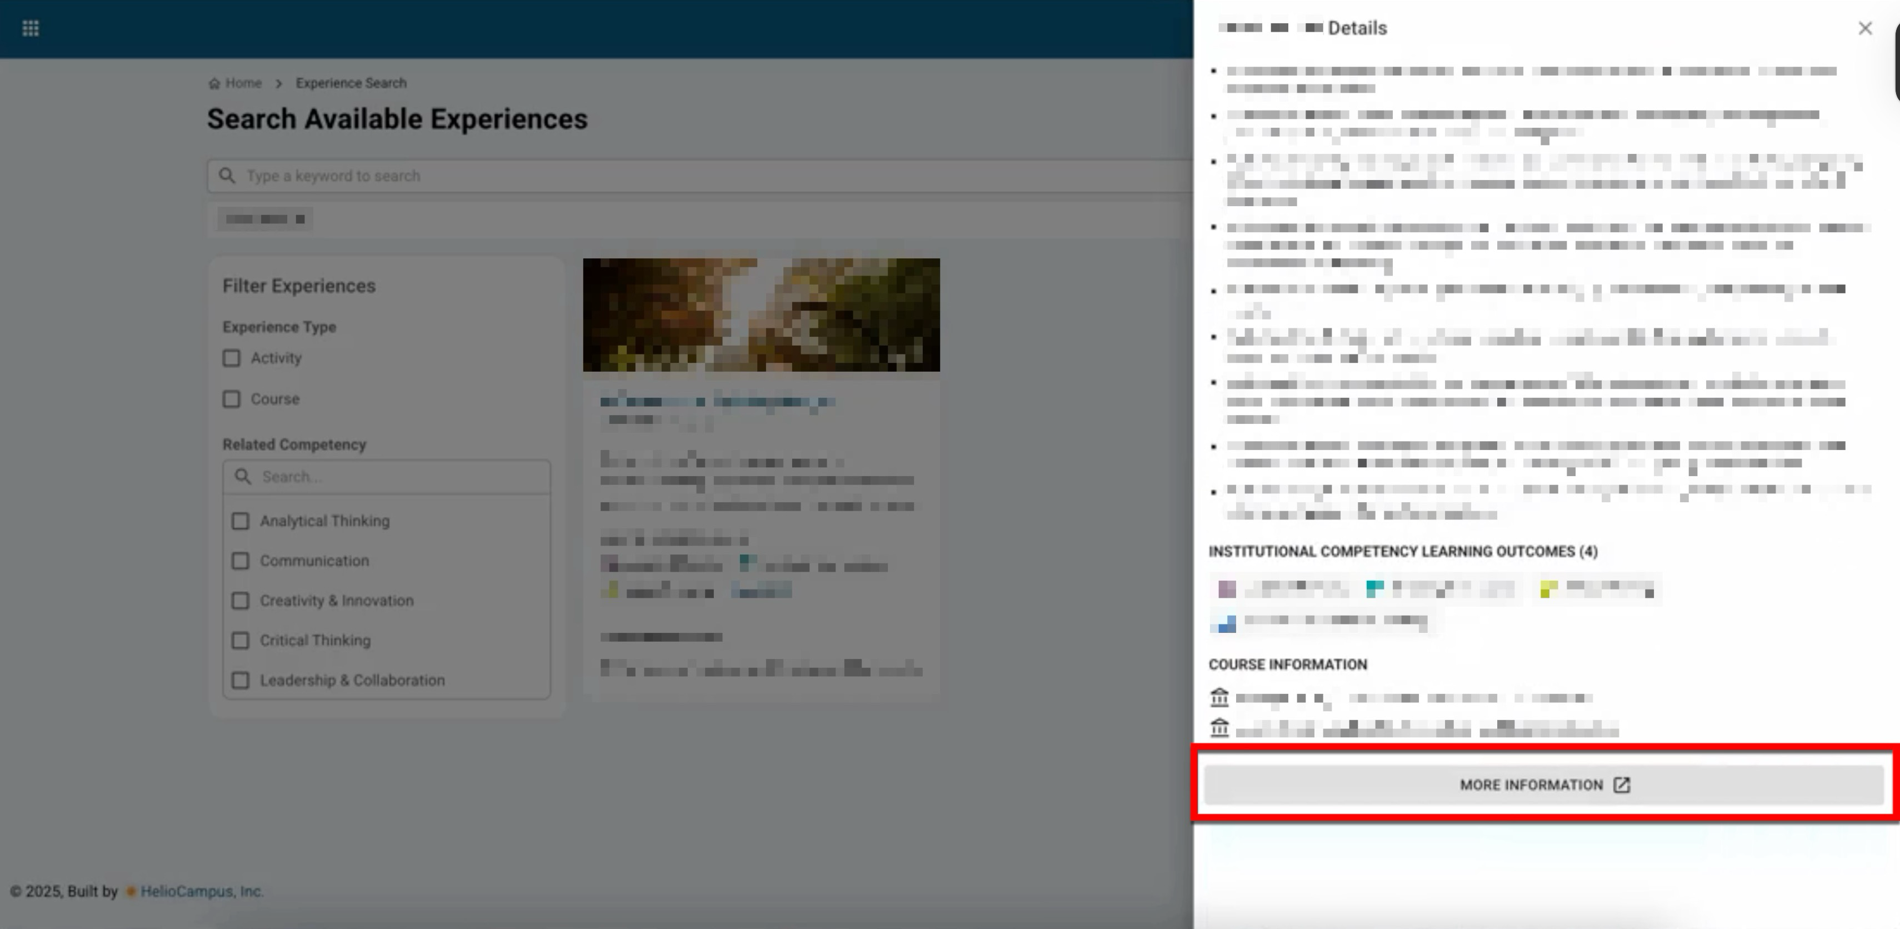
Task: Toggle Critical Thinking competency filter
Action: [241, 641]
